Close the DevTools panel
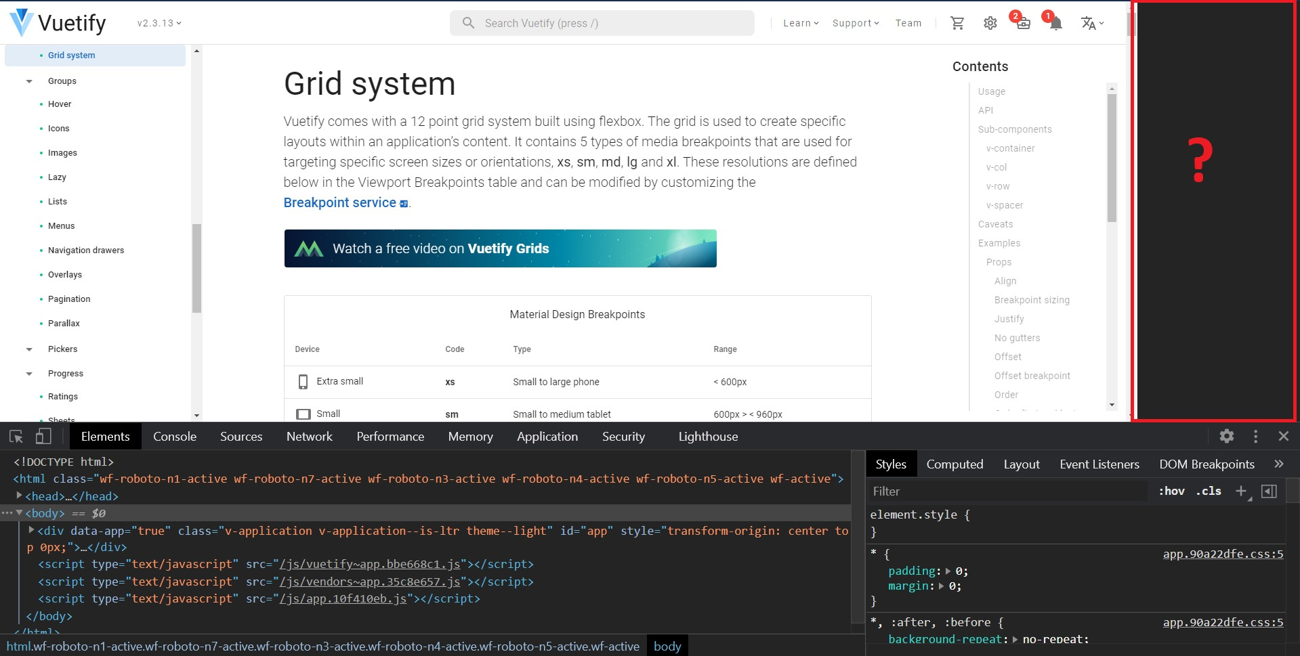 click(1284, 437)
